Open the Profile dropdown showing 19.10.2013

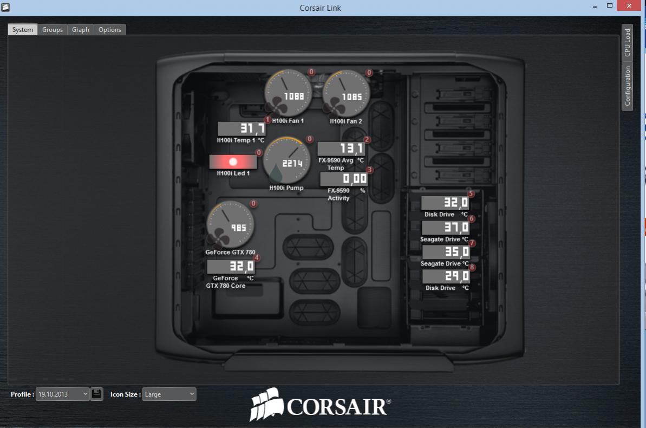pyautogui.click(x=63, y=394)
